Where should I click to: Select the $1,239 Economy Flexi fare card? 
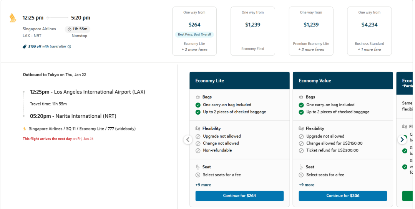[x=253, y=31]
